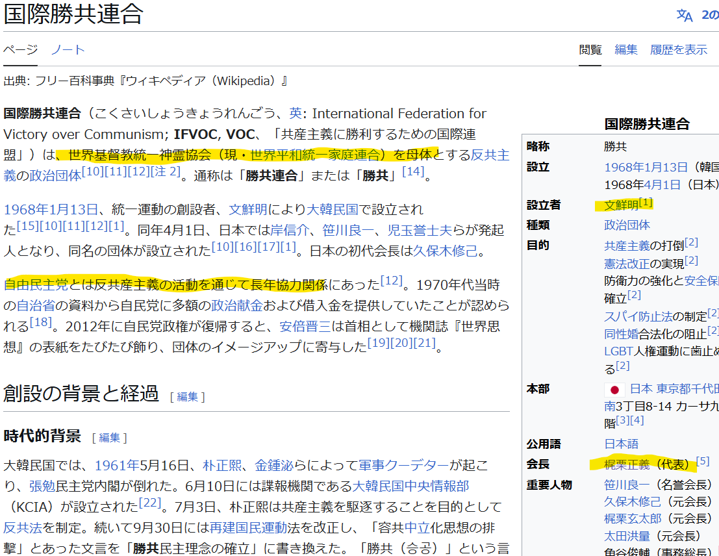The height and width of the screenshot is (556, 719).
Task: Open the 金鍾泌 link
Action: point(273,466)
